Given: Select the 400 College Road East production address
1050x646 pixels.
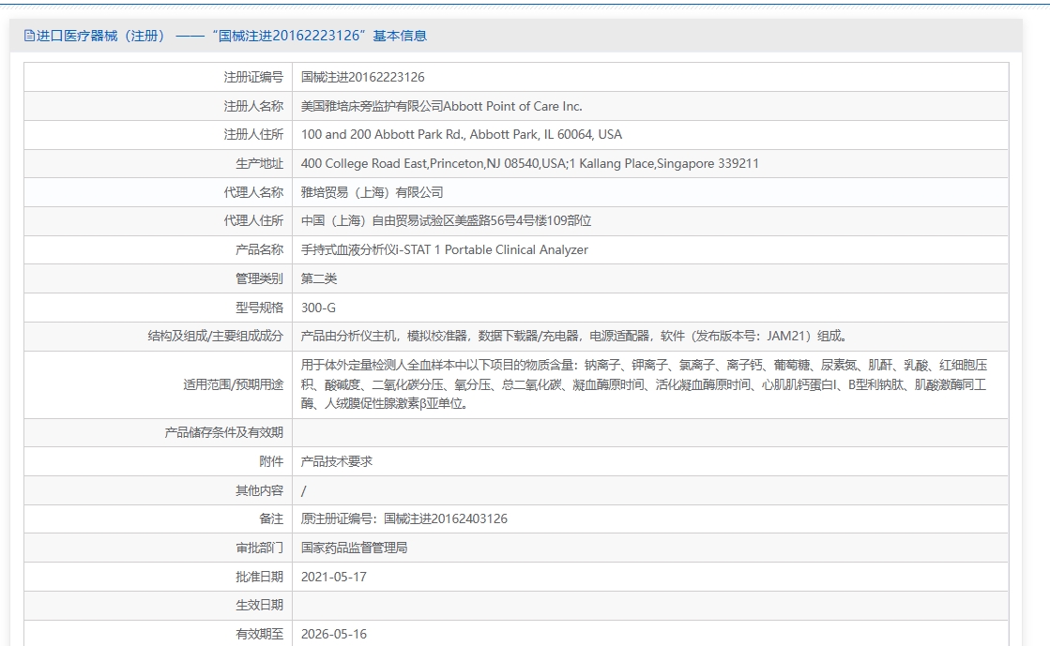Looking at the screenshot, I should [x=529, y=163].
